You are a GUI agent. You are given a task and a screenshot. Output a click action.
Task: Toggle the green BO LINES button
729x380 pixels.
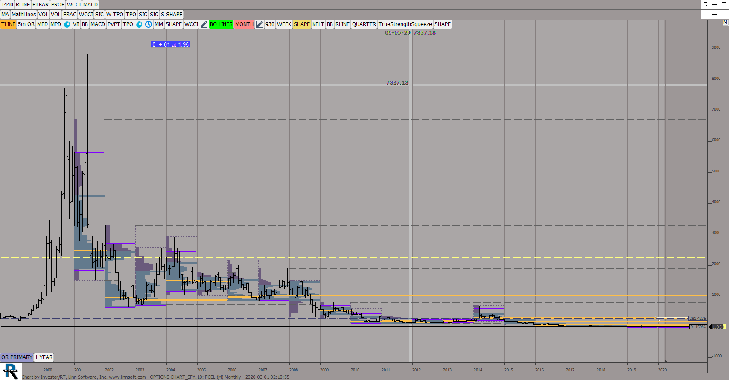pyautogui.click(x=221, y=24)
